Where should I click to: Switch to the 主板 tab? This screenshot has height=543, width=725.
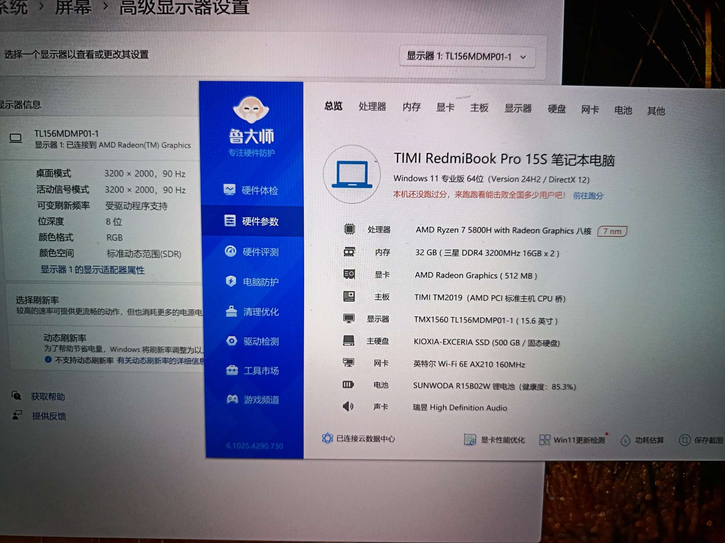point(479,108)
